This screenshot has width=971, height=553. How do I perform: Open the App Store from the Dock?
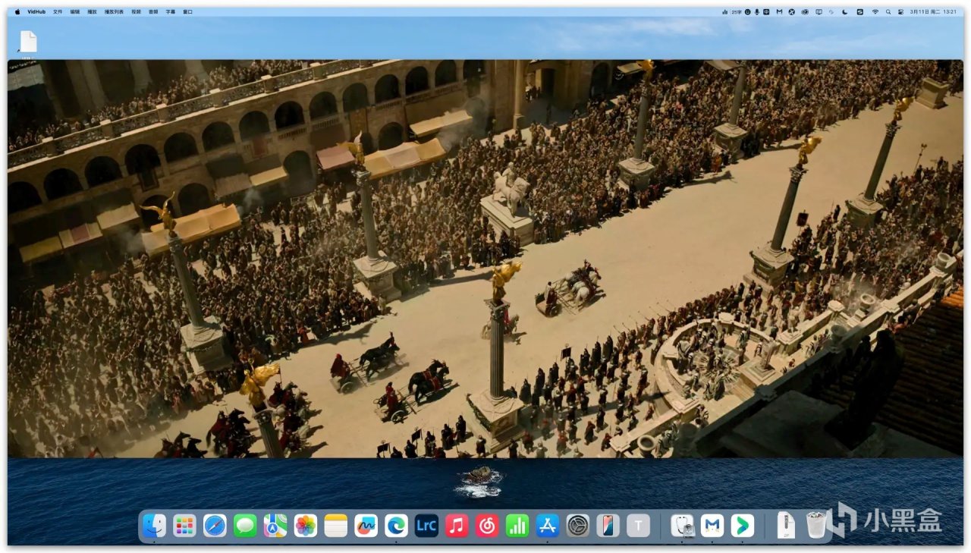click(548, 525)
